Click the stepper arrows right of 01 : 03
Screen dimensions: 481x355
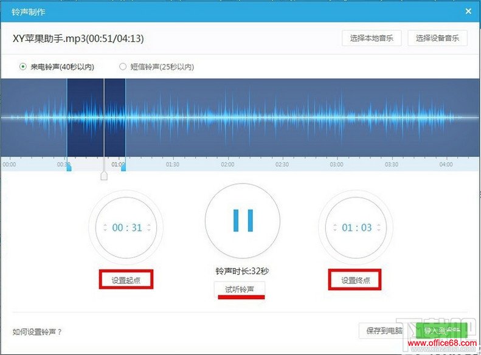(x=379, y=227)
